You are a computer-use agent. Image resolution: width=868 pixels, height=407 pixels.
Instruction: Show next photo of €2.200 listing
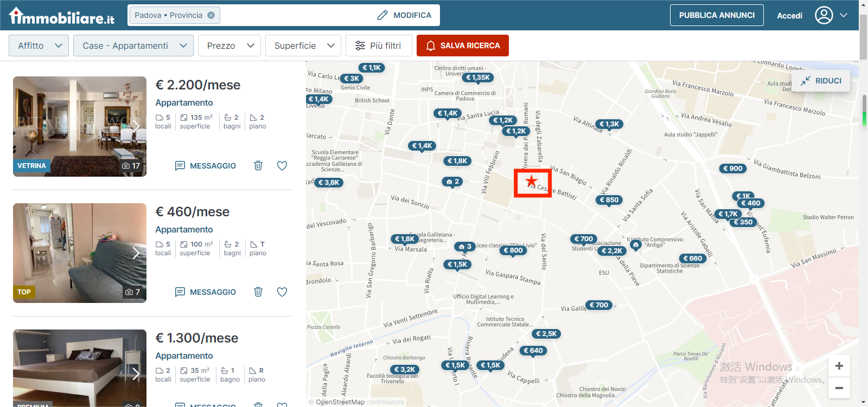point(136,126)
